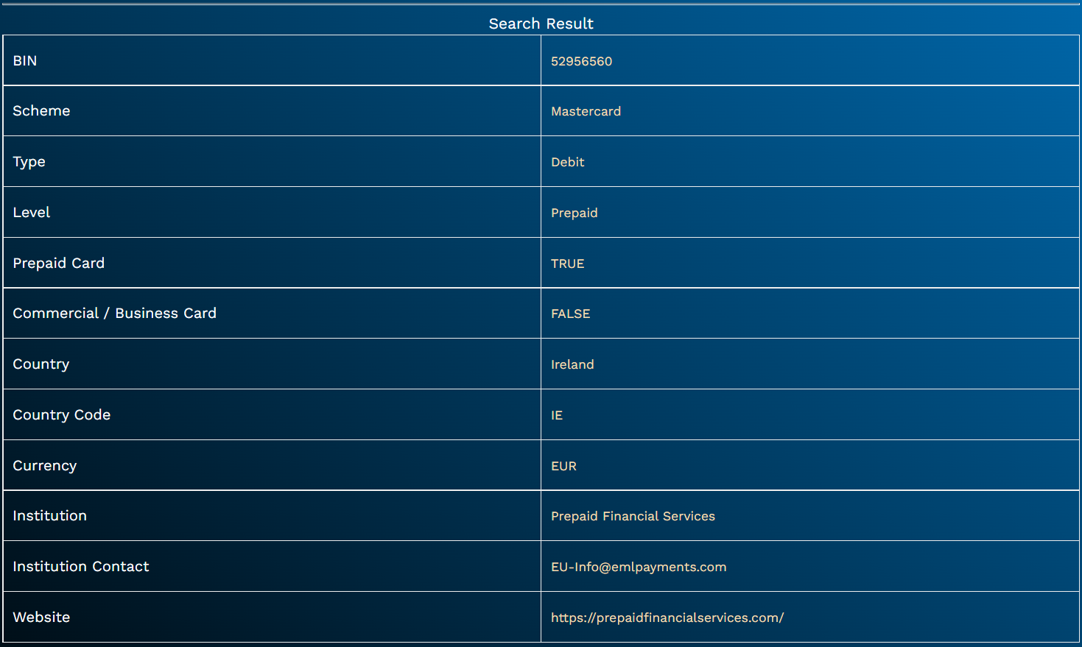Click the Scheme label
The width and height of the screenshot is (1082, 647).
[x=41, y=111]
